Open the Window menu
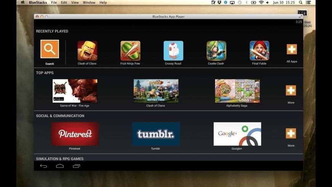This screenshot has height=187, width=332. 89,3
